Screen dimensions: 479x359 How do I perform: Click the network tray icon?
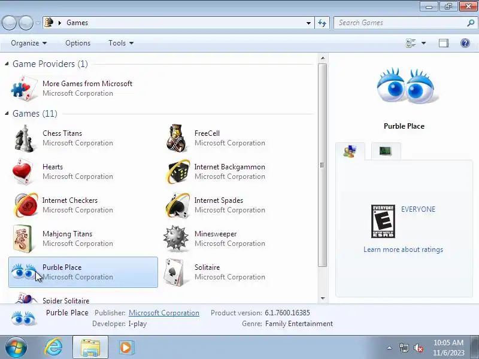coord(404,348)
